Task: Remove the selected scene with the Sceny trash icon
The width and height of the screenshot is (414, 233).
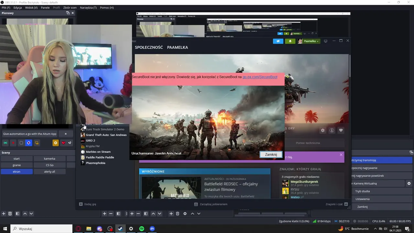Action: pos(10,214)
